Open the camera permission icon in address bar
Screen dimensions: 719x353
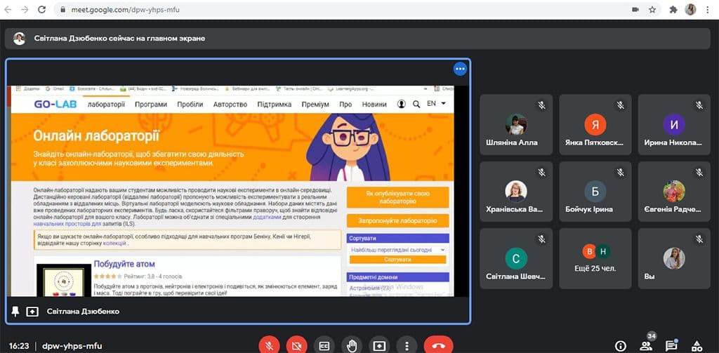click(x=635, y=10)
